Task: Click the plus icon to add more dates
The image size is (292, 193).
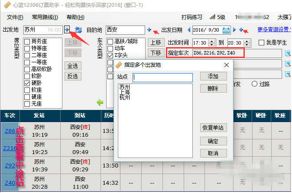Action: tap(241, 29)
